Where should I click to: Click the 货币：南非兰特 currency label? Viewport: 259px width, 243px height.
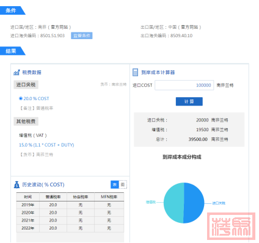pyautogui.click(x=114, y=84)
